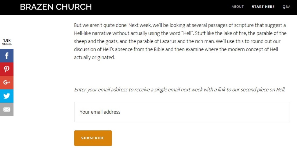Screen dimensions: 297x157
Task: Share the article on Facebook
Action: tap(7, 56)
